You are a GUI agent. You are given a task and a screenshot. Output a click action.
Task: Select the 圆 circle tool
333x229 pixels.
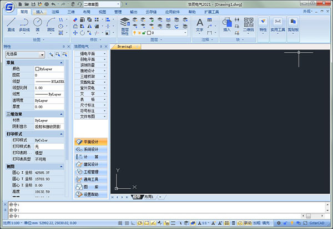coord(38,25)
